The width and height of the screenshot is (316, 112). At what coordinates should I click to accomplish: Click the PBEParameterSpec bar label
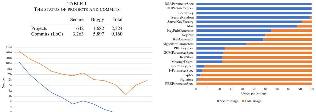coord(179,84)
